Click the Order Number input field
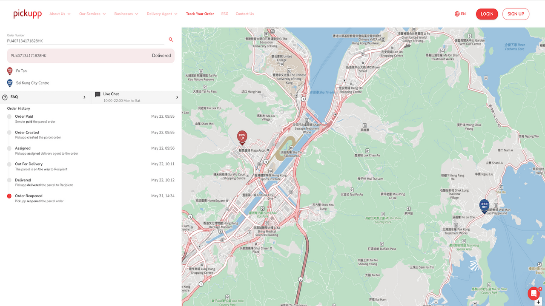This screenshot has height=306, width=545. 85,40
